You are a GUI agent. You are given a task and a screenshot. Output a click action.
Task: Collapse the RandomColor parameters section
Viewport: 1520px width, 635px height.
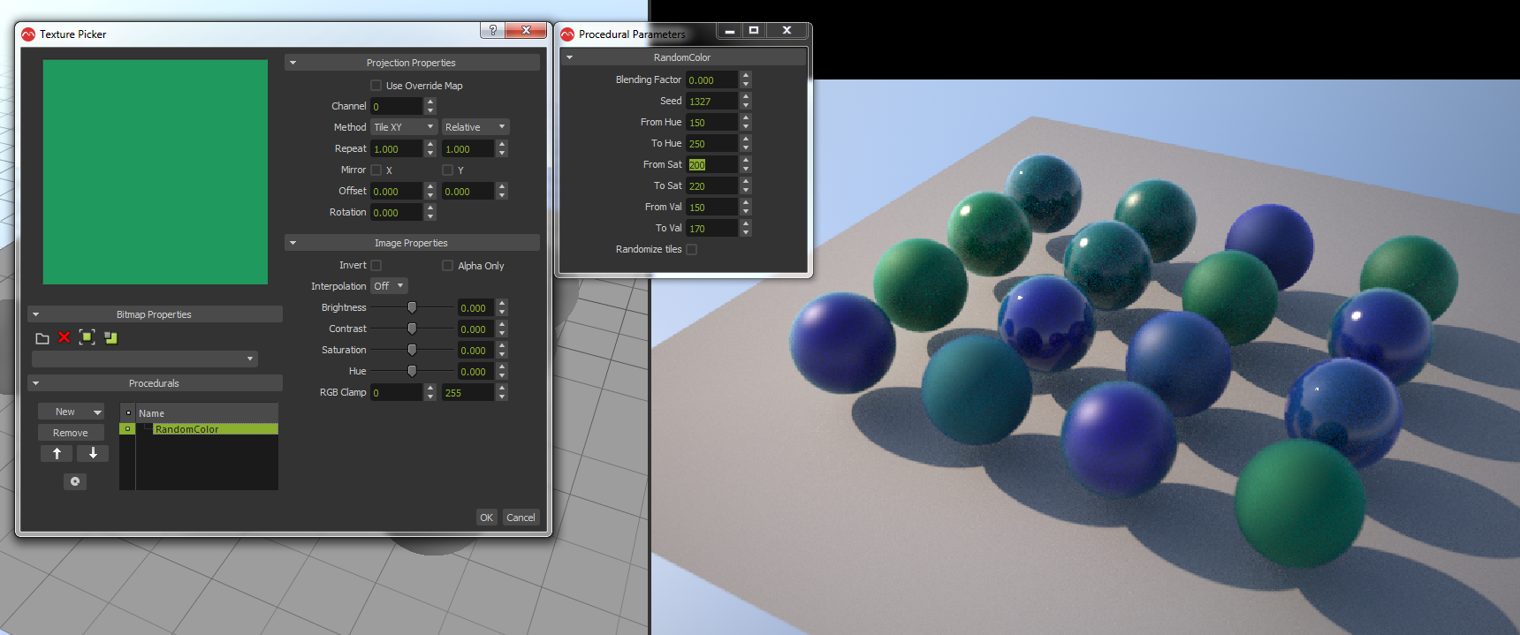coord(570,57)
